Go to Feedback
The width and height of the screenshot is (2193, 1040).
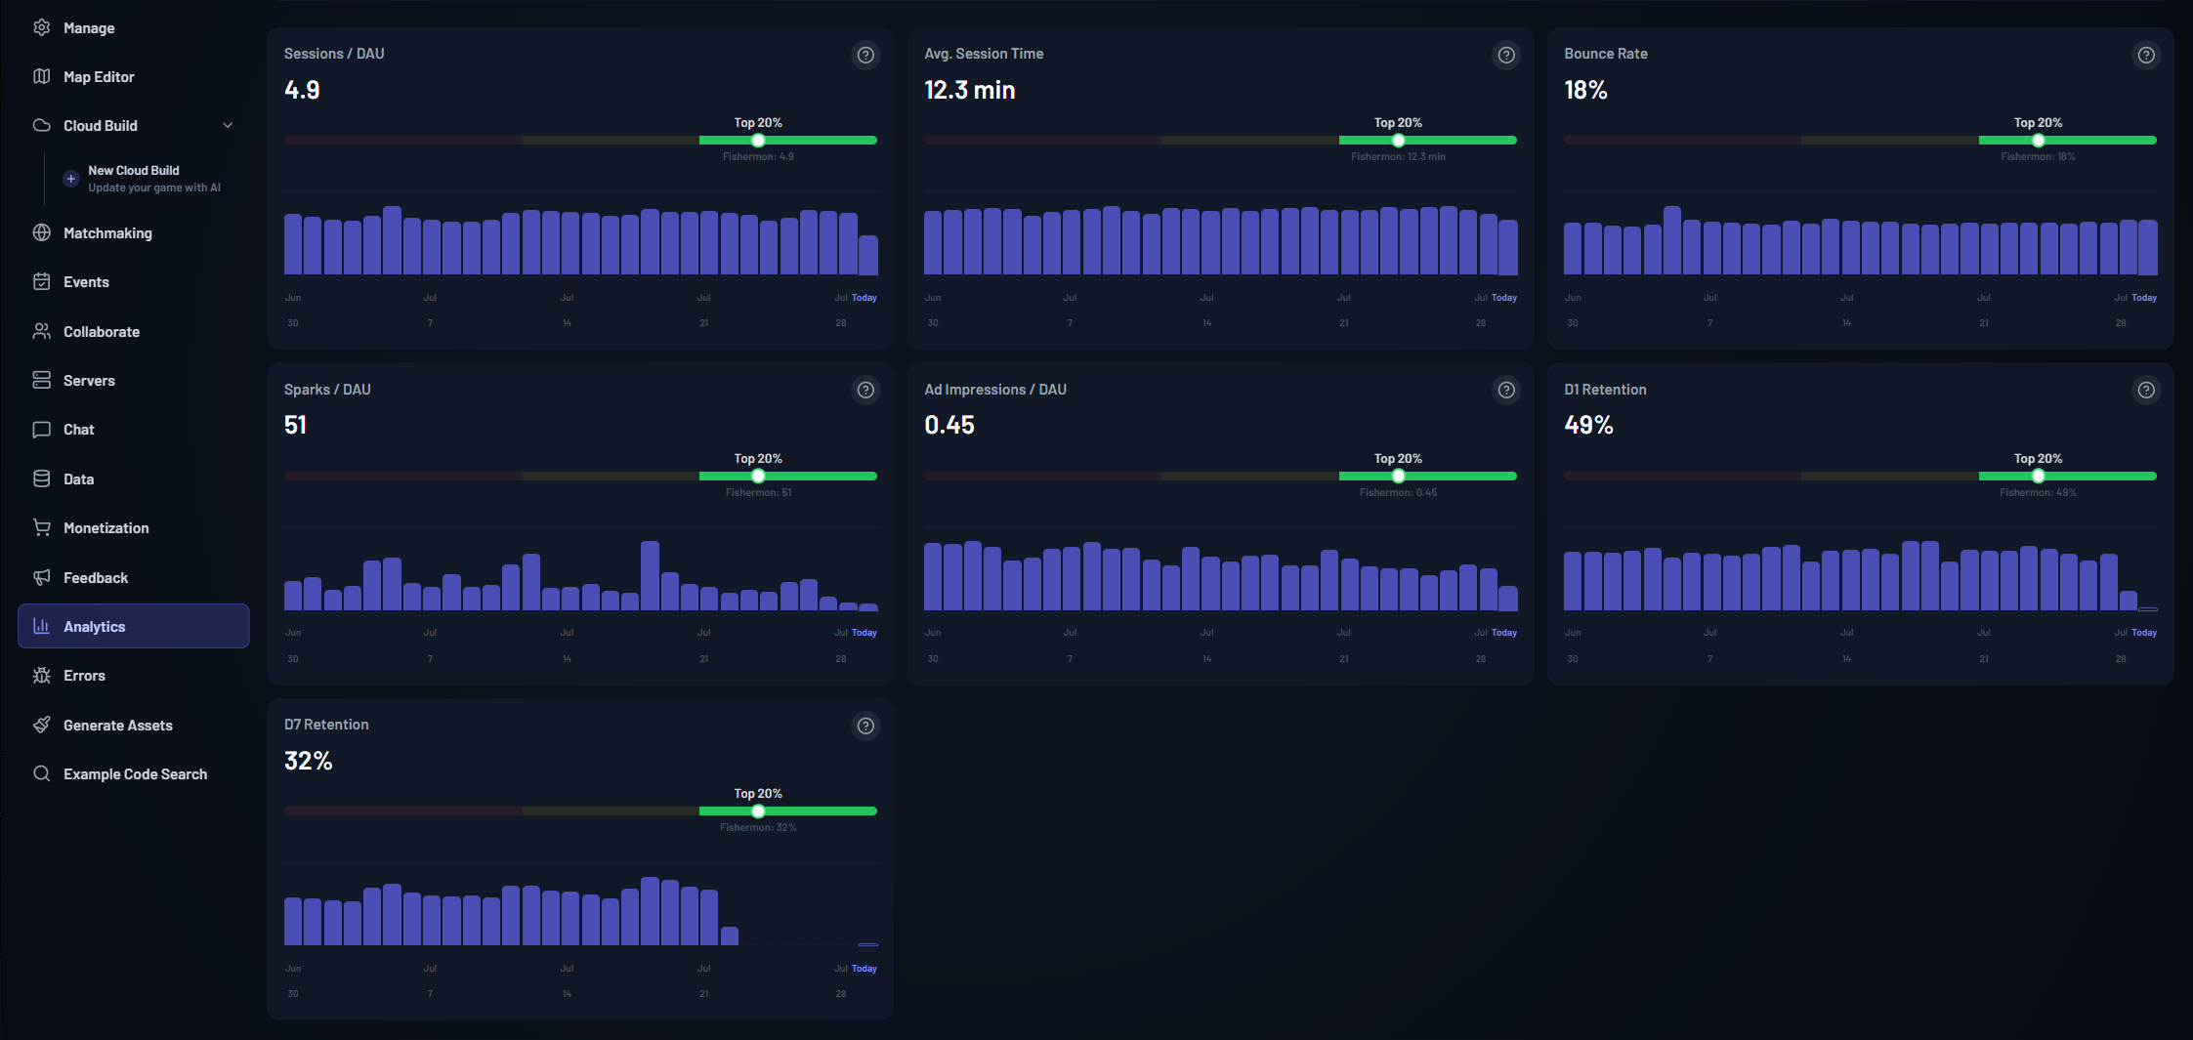[x=134, y=577]
